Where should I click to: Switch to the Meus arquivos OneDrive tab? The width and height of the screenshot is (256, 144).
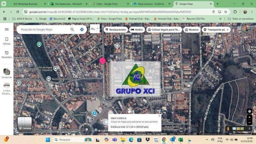point(151,4)
